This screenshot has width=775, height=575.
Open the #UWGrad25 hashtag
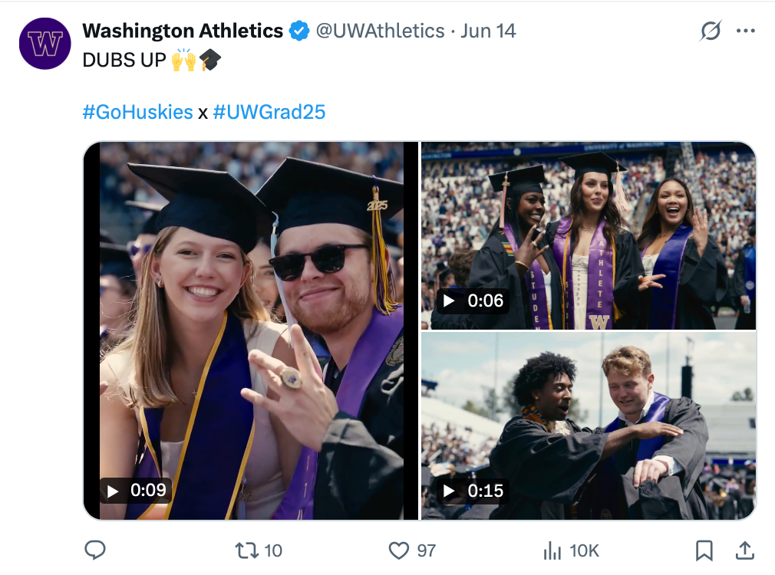tap(269, 112)
